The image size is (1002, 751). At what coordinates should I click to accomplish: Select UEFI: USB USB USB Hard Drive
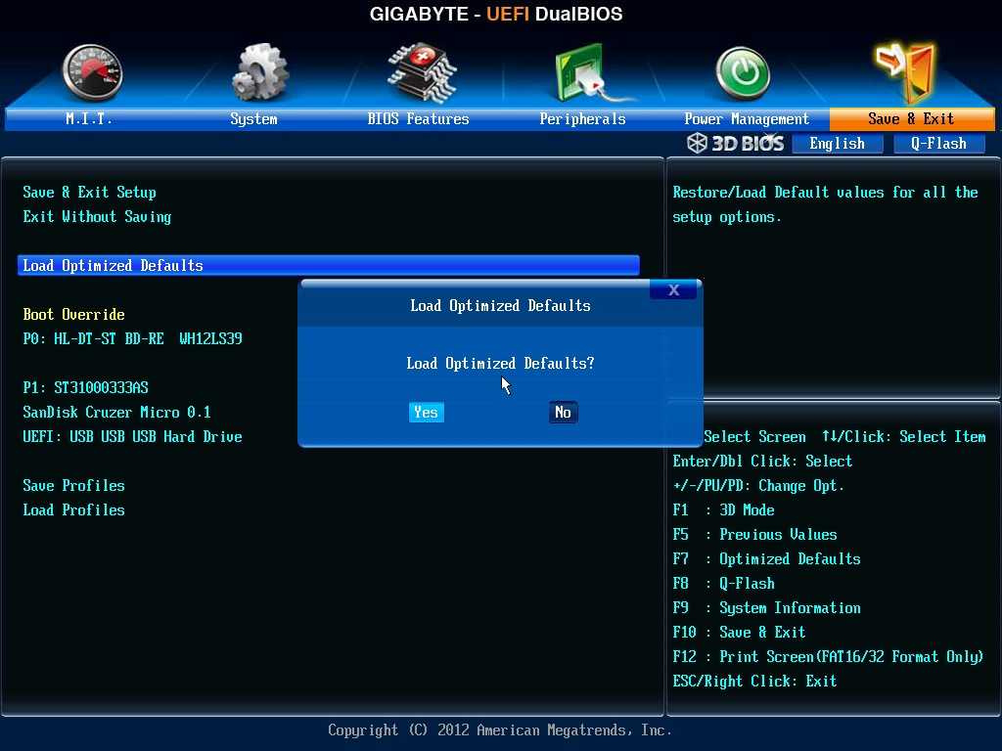[x=132, y=437]
